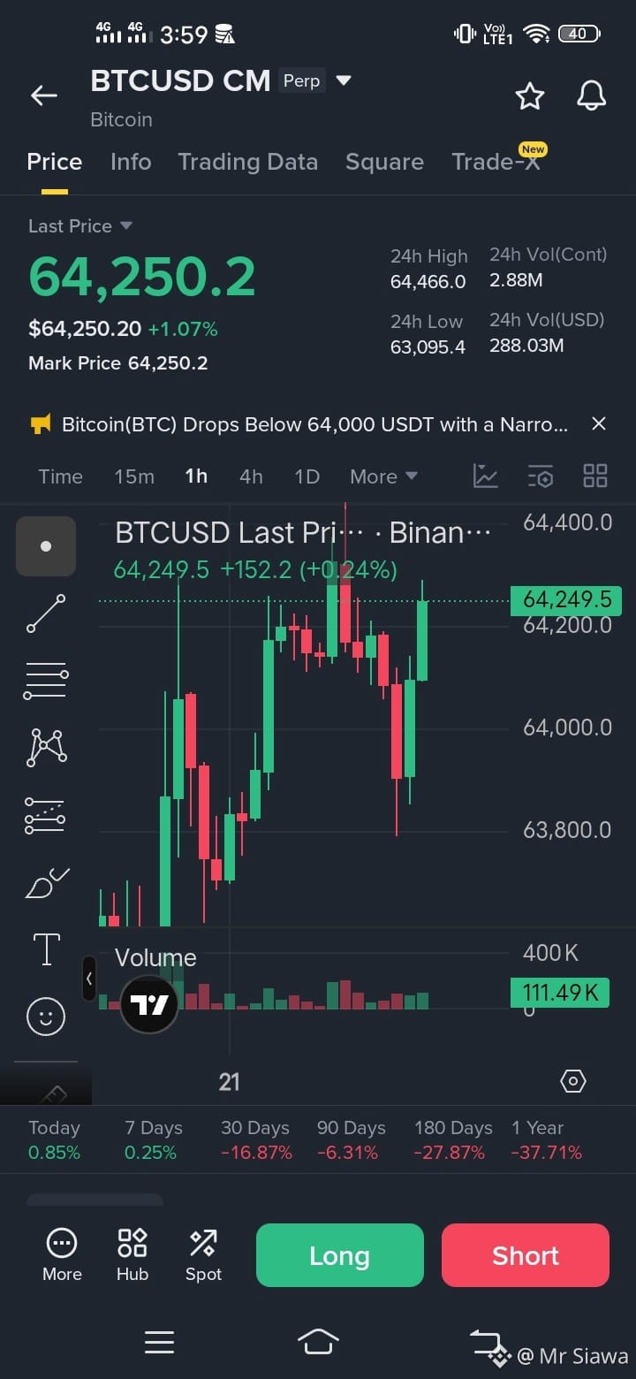Go to Spot trading
The height and width of the screenshot is (1379, 636).
(x=203, y=1255)
